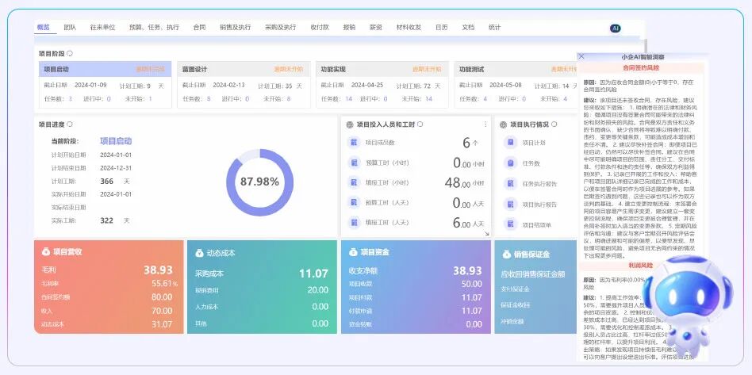Image resolution: width=752 pixels, height=375 pixels.
Task: Click the resize arrow at 项目投入人员和工时 corner
Action: pyautogui.click(x=486, y=233)
